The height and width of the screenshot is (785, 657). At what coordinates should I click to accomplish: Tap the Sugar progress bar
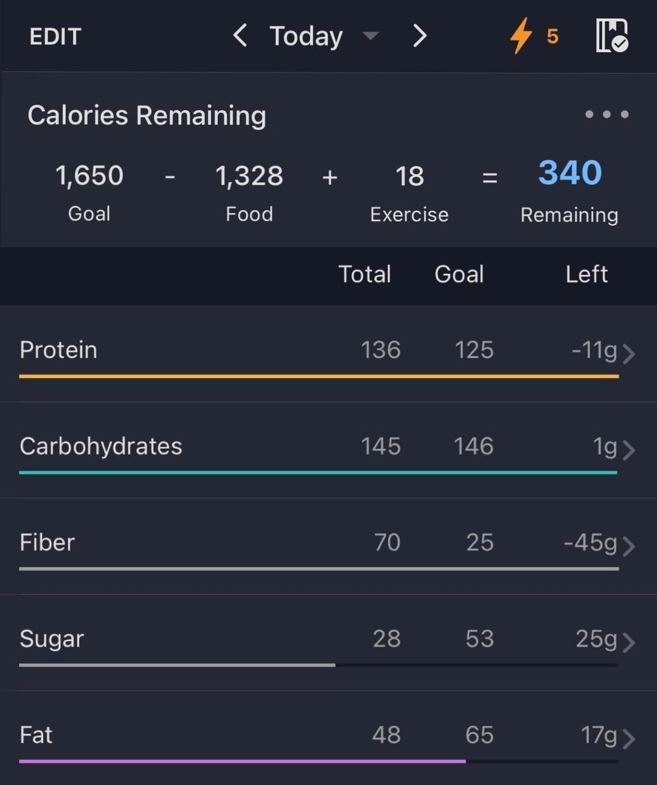(176, 665)
